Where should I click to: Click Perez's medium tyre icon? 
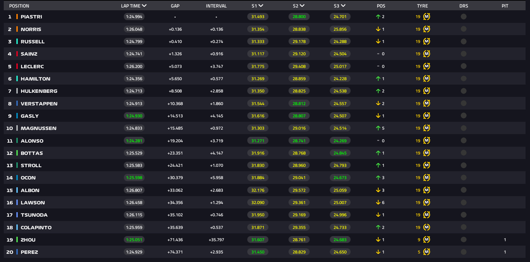click(x=427, y=252)
